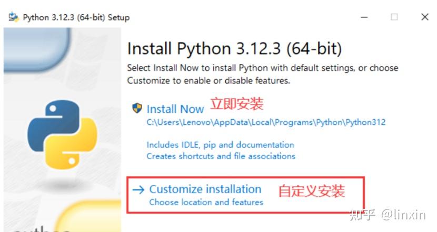Click the greyed-out maximize button
Image resolution: width=437 pixels, height=232 pixels.
point(394,17)
